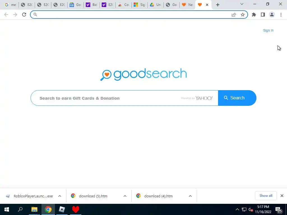
Task: Click the muted volume tray icon
Action: (251, 209)
